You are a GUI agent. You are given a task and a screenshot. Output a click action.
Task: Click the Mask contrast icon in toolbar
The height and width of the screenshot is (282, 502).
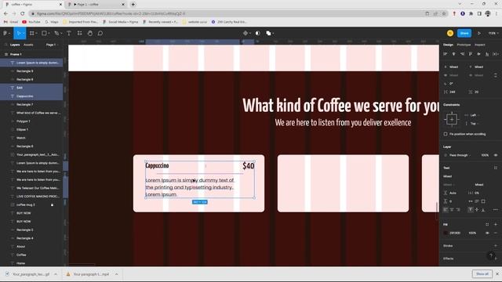258,33
